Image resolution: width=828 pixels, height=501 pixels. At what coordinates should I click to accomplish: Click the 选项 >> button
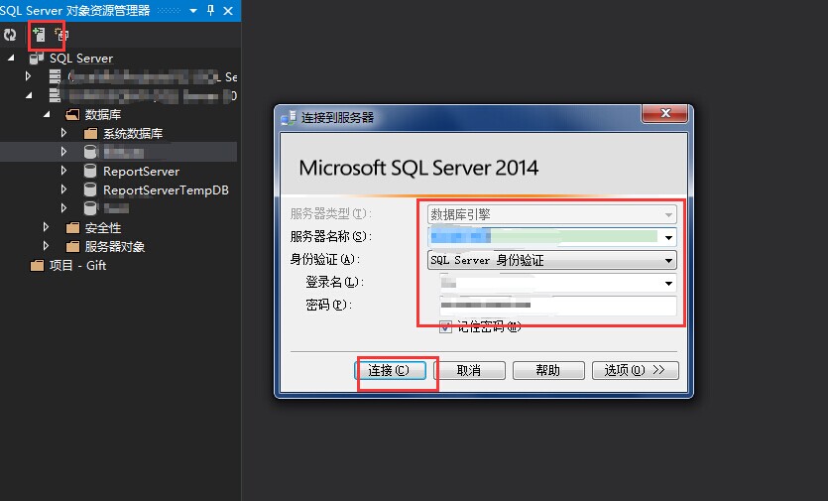pos(635,370)
